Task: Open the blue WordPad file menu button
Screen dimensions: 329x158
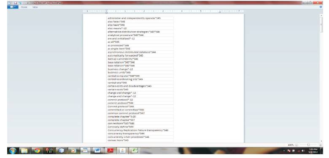Action: 13,7
